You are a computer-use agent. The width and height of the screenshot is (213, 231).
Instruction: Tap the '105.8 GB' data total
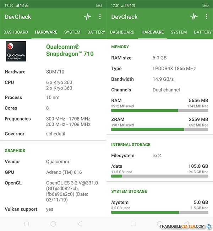pyautogui.click(x=198, y=166)
